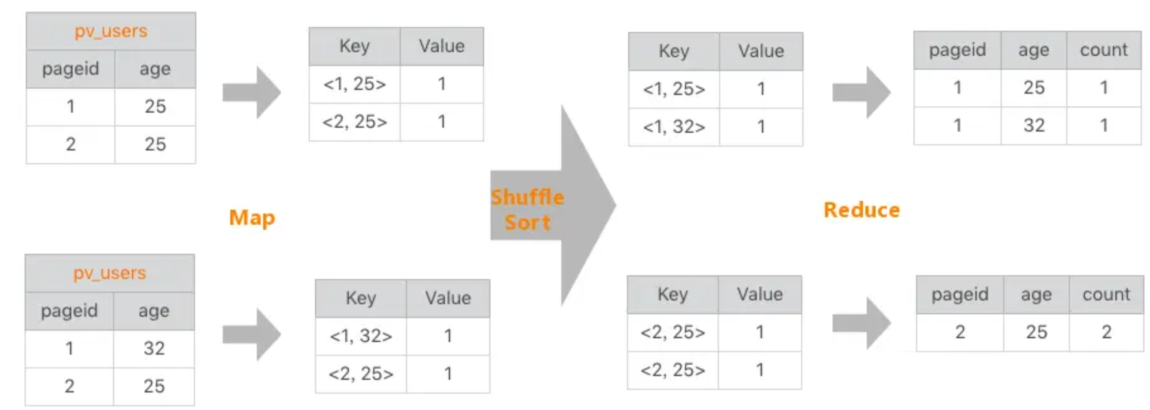The width and height of the screenshot is (1150, 410).
Task: Select the <1, 32> key in the bottom map output table
Action: [361, 336]
